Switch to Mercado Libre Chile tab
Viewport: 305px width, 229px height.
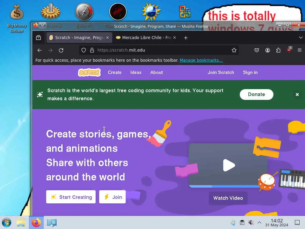[x=146, y=38]
